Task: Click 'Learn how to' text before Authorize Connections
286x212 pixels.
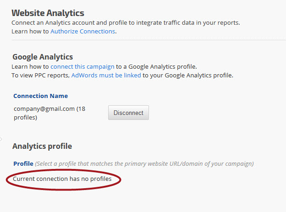Action: tap(30, 32)
